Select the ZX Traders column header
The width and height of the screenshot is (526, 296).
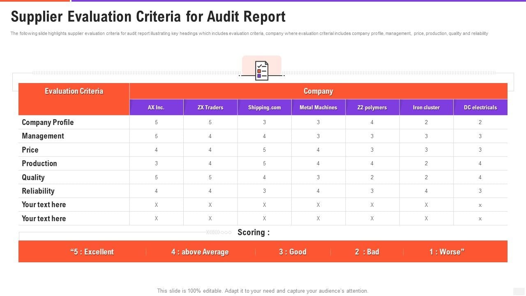click(x=210, y=107)
